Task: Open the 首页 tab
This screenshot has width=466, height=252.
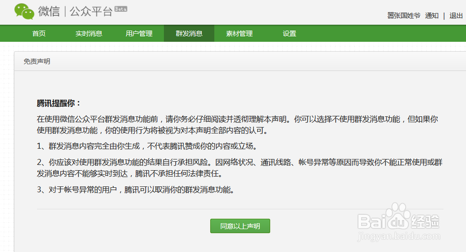Action: click(39, 33)
